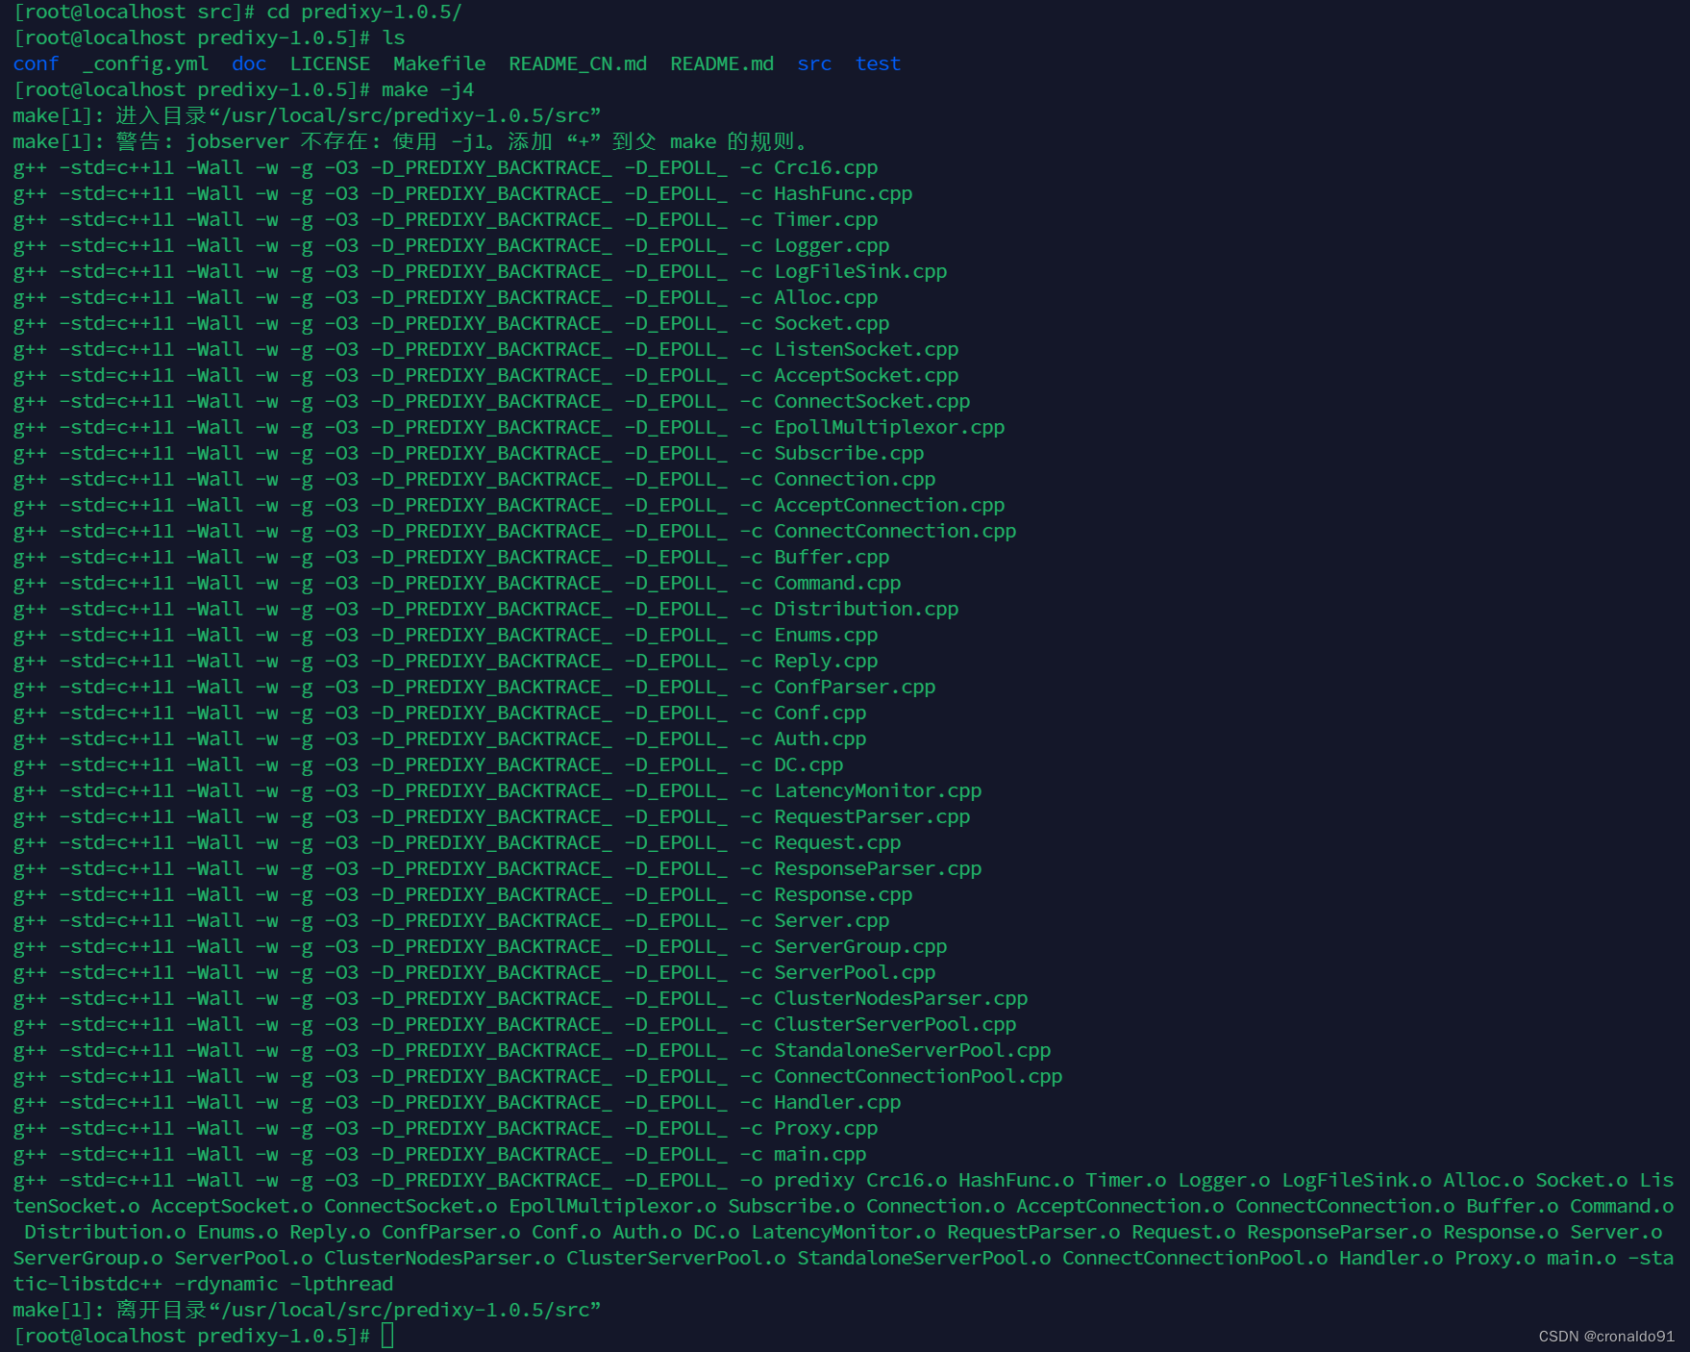This screenshot has width=1690, height=1352.
Task: Click 'Crc16.cpp' in compile output
Action: 827,167
